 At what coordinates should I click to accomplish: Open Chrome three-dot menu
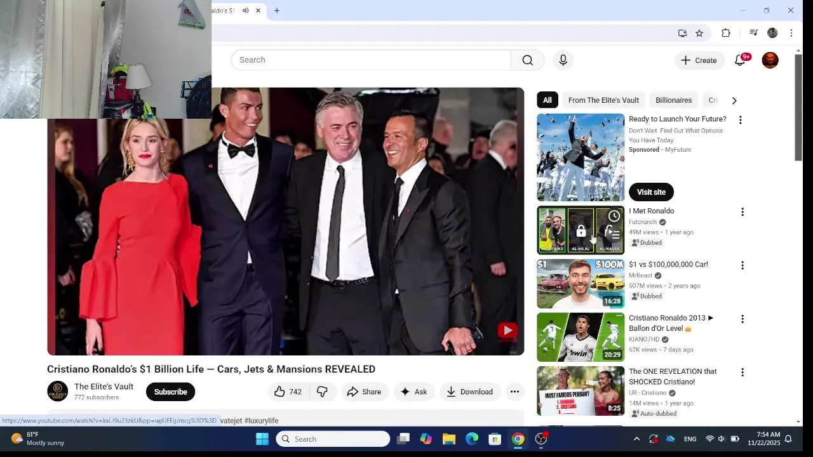791,33
